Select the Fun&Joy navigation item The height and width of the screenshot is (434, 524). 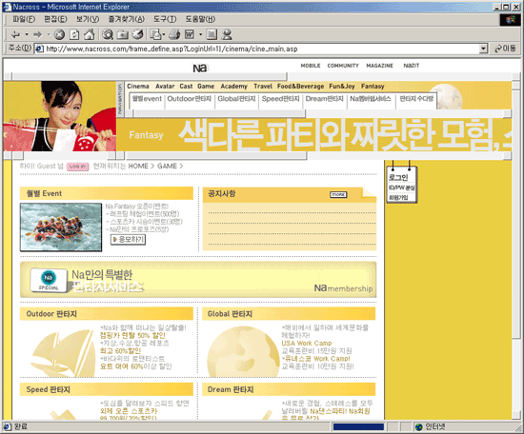coord(341,87)
